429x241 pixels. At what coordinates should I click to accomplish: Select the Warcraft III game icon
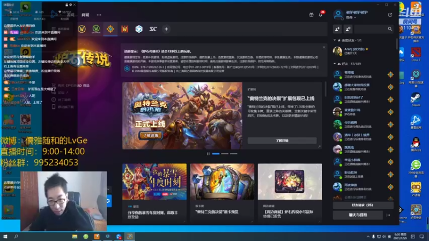click(x=124, y=29)
